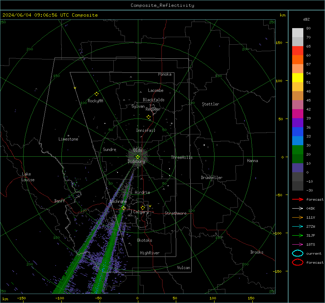This screenshot has width=325, height=303.
Task: Click the Ponoka city label
Action: (165, 74)
